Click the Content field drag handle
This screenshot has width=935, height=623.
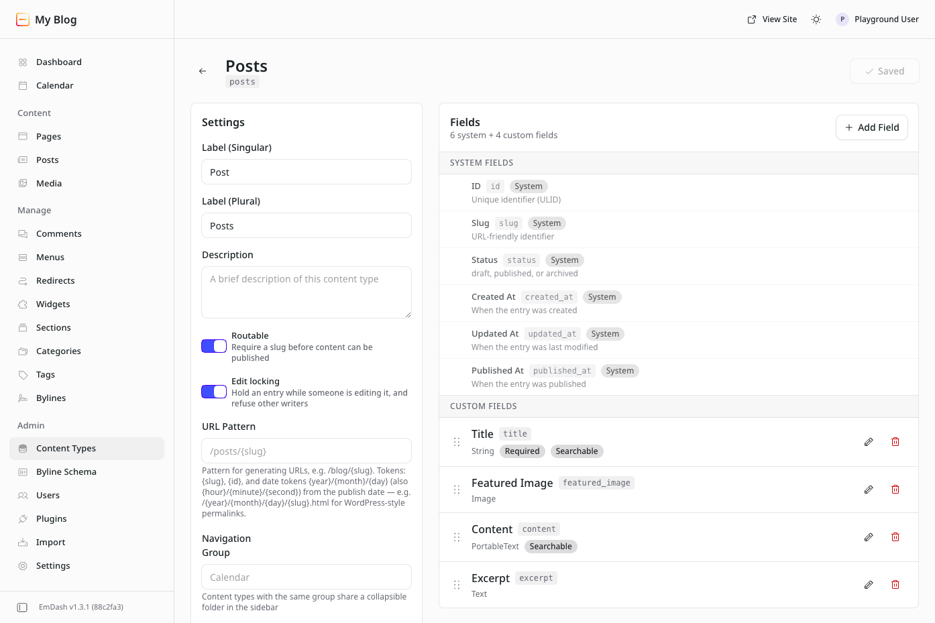tap(457, 537)
